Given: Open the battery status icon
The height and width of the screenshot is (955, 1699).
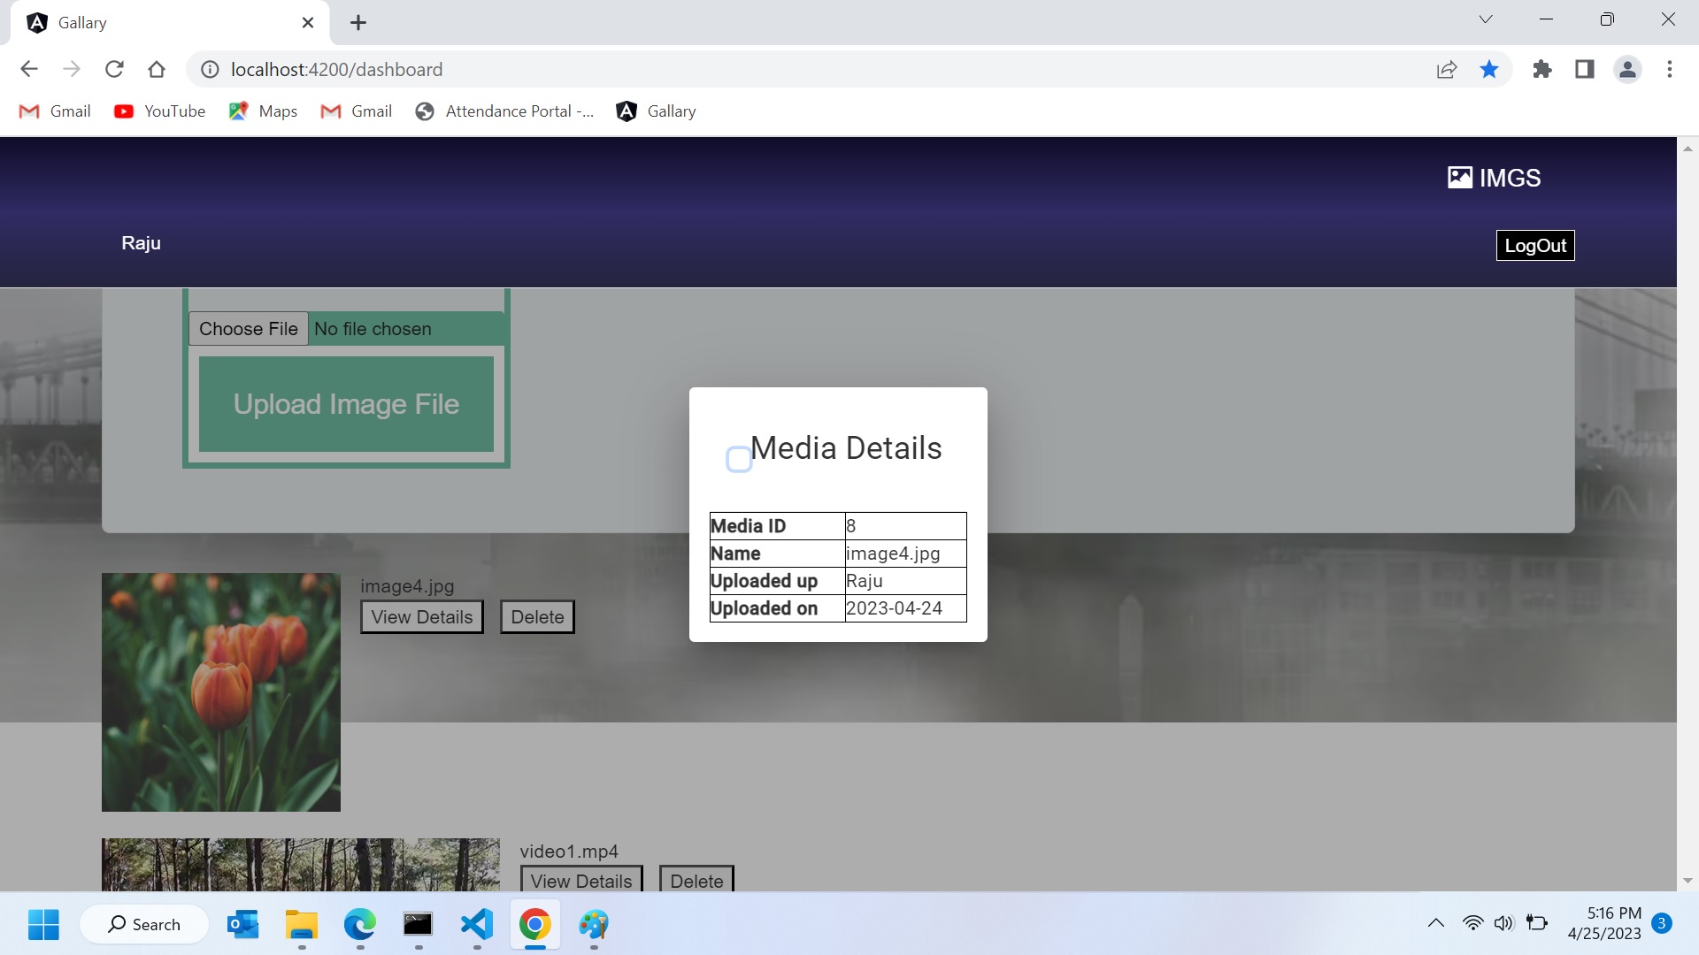Looking at the screenshot, I should (x=1537, y=923).
